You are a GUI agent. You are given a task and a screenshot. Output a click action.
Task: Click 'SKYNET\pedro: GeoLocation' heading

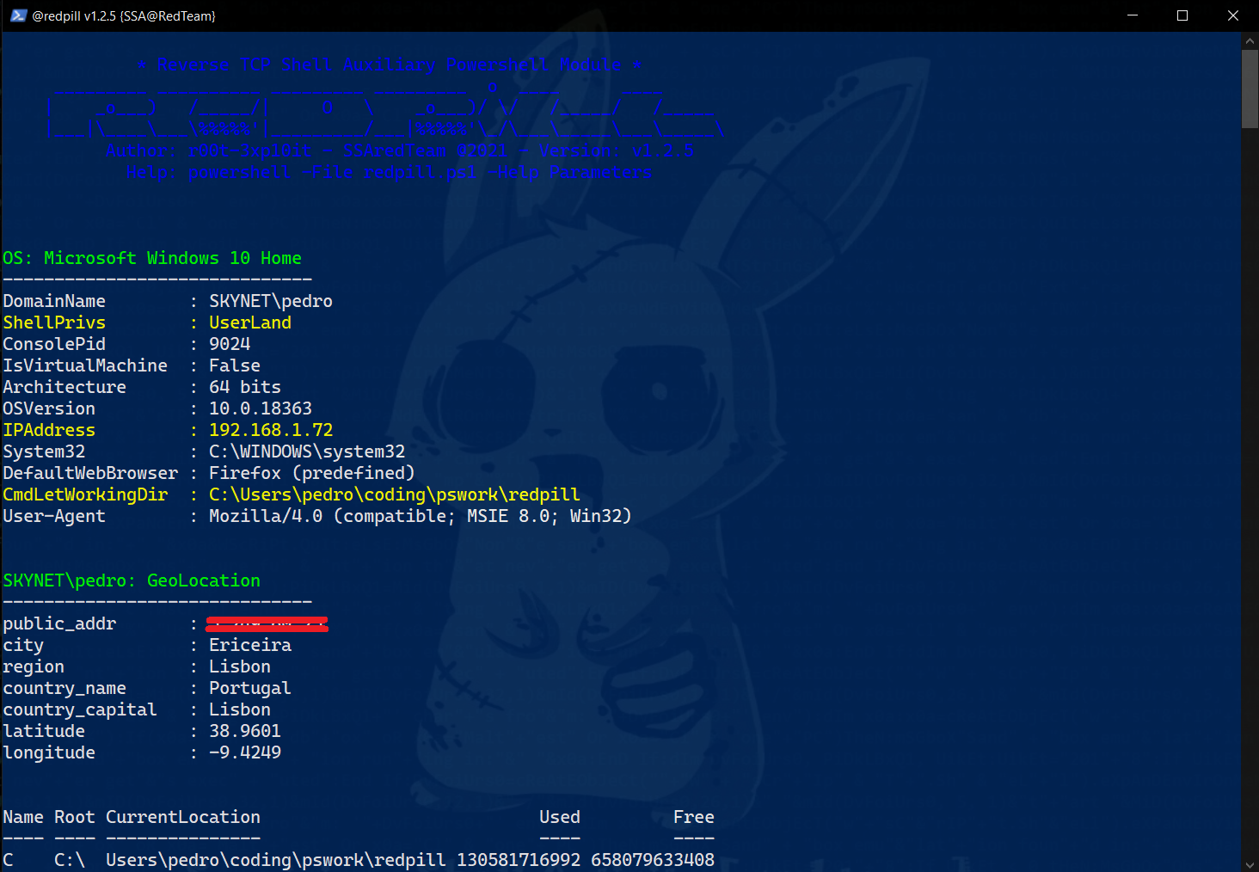132,580
